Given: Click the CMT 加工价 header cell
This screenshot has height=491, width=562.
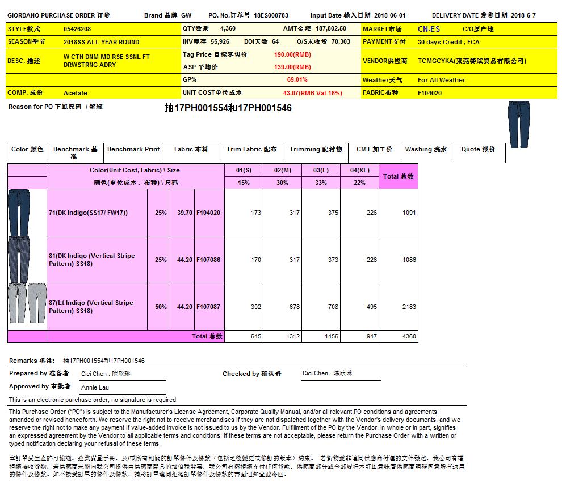Looking at the screenshot, I should 374,150.
